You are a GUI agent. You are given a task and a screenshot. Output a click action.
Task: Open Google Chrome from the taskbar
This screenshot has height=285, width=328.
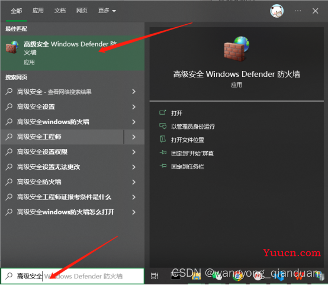pyautogui.click(x=237, y=276)
